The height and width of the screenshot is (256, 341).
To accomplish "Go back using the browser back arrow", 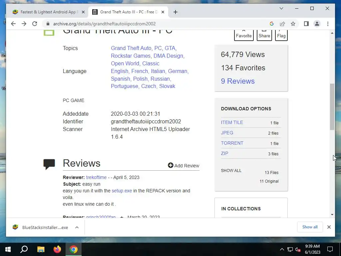I will point(13,24).
